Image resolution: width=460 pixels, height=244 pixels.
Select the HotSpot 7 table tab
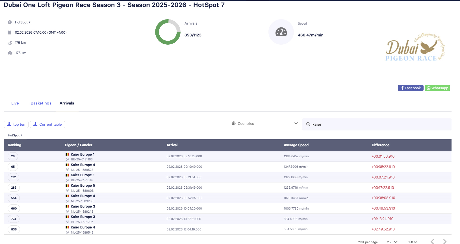pos(15,135)
